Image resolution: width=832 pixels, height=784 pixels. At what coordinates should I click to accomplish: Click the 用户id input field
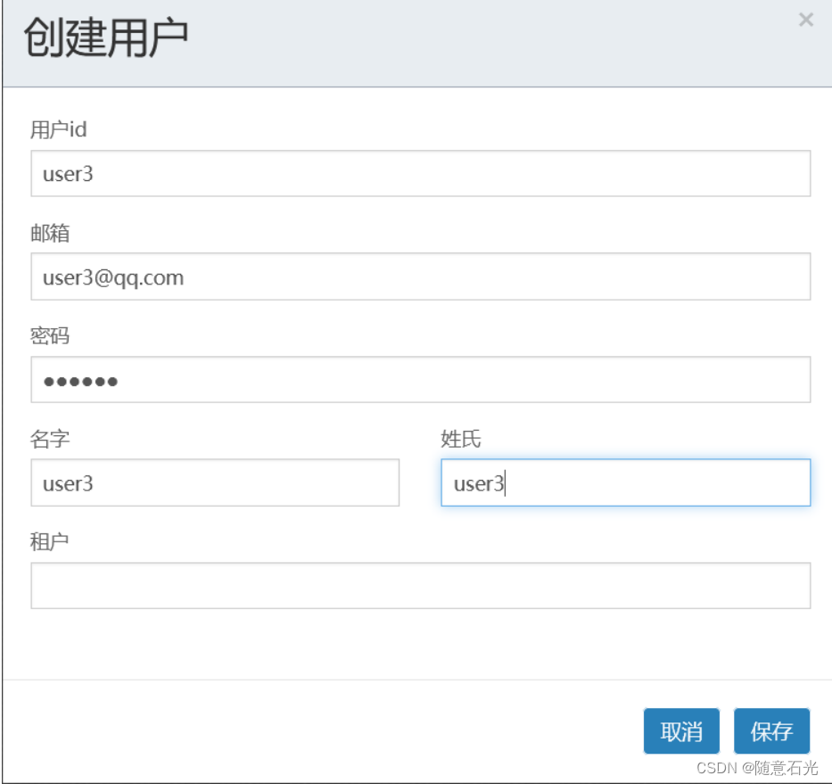coord(420,174)
